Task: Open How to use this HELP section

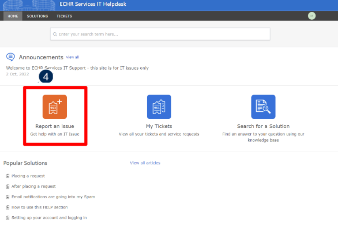Action: pos(40,207)
